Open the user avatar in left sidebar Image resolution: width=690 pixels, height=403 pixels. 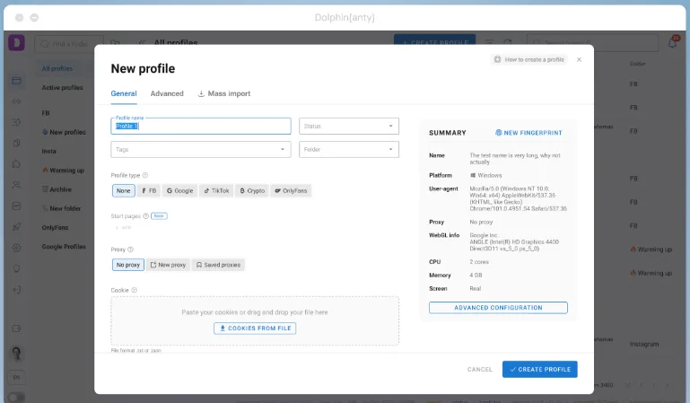pyautogui.click(x=16, y=354)
